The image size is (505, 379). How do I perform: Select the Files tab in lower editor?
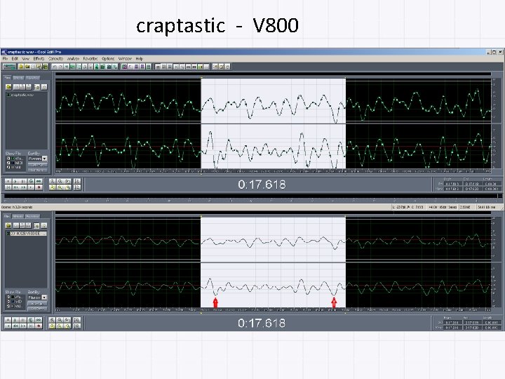click(x=8, y=216)
